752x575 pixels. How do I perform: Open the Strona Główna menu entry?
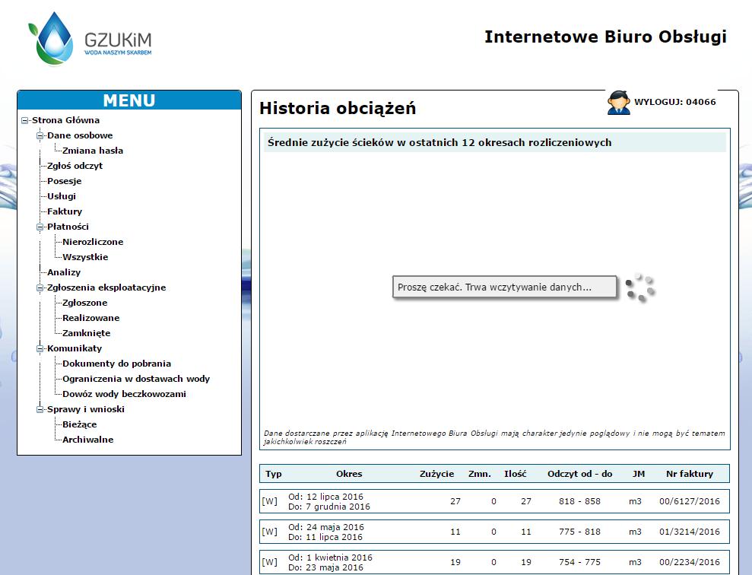pyautogui.click(x=65, y=120)
